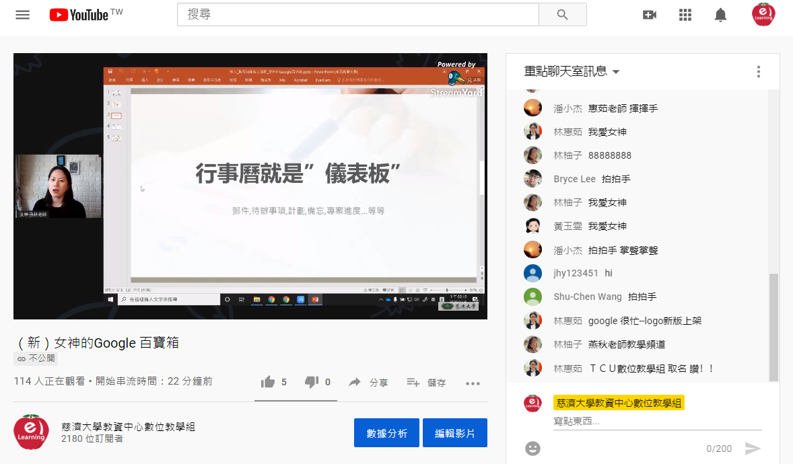Screen dimensions: 793x464
Task: Open the account avatar menu
Action: (x=763, y=15)
